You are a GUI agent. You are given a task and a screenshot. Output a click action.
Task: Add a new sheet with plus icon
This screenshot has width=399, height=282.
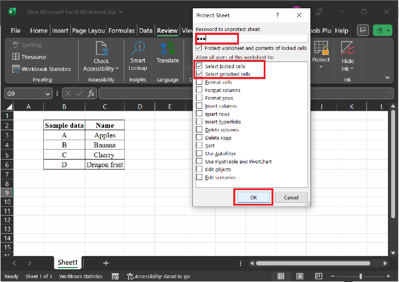(x=106, y=263)
